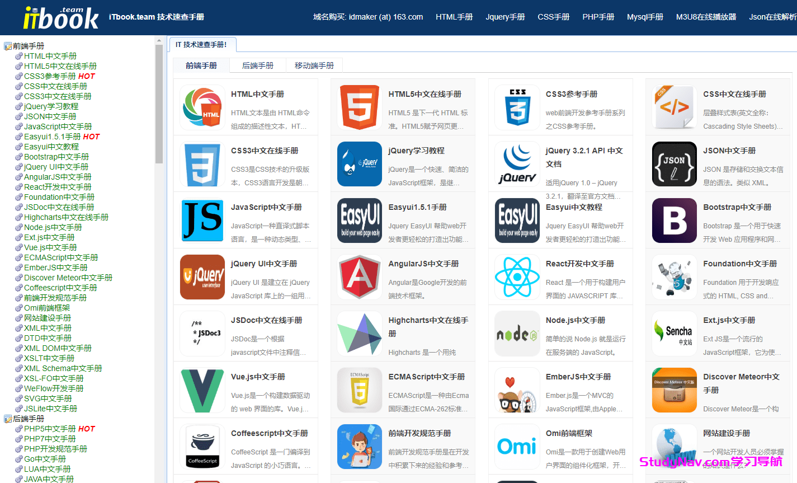Open the JSON中文手册 via its black JSON icon
Image resolution: width=797 pixels, height=483 pixels.
[674, 164]
